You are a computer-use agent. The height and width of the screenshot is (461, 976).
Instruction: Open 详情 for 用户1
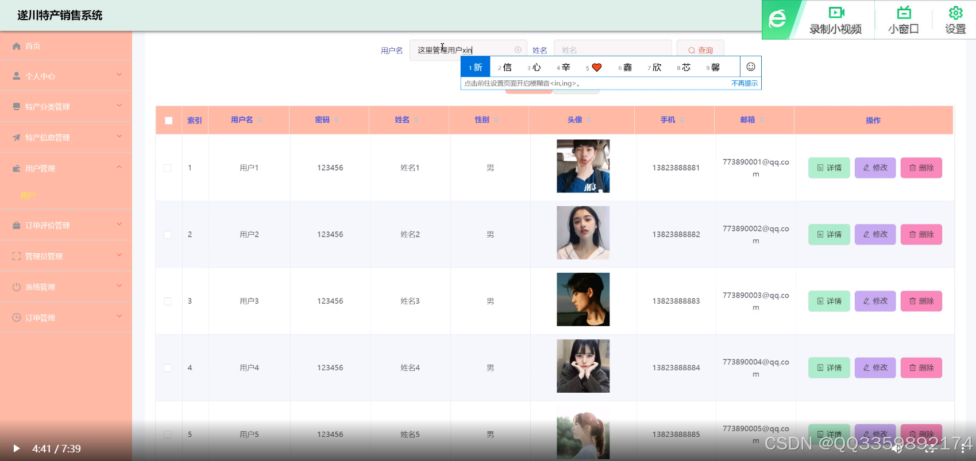coord(829,168)
